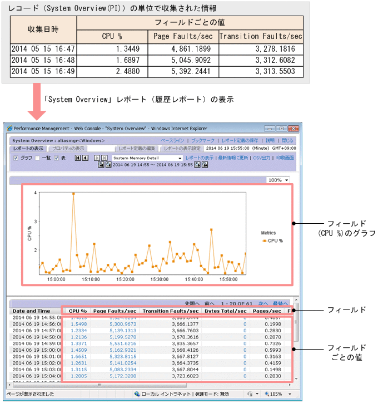Click the last record navigation icon
This screenshot has height=403, width=378.
104,158
